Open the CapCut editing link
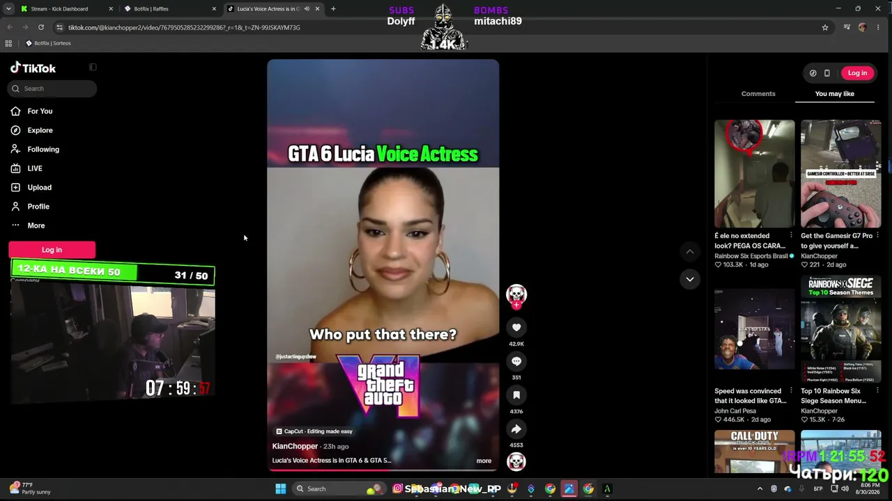This screenshot has height=501, width=892. pos(314,431)
